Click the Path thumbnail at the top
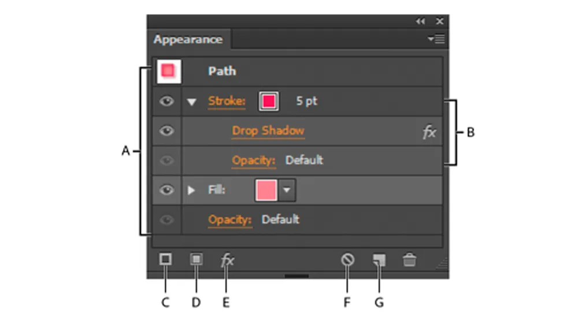Viewport: 578px width, 325px height. coord(168,71)
